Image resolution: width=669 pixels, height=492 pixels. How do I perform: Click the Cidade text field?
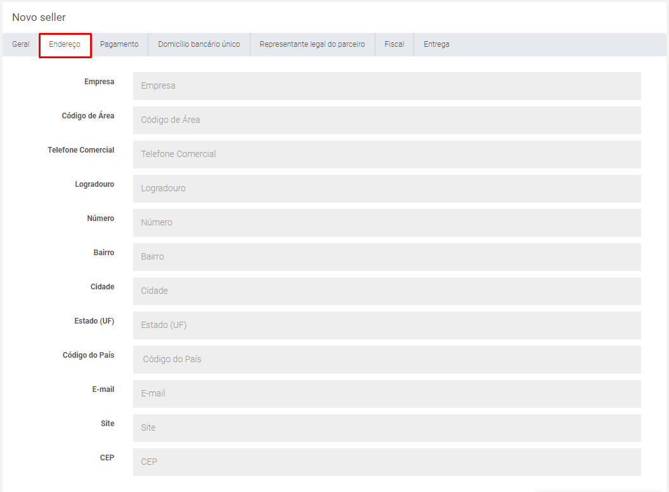(387, 291)
